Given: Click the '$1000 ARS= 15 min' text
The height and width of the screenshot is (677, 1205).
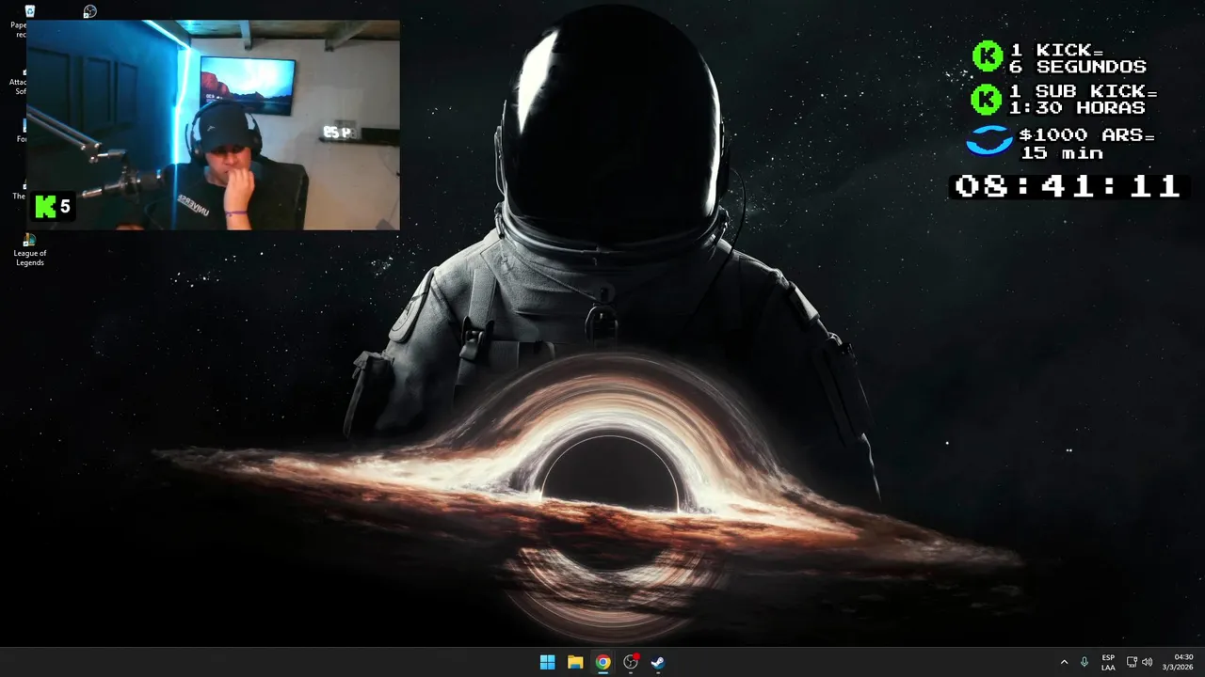Looking at the screenshot, I should (x=1087, y=143).
